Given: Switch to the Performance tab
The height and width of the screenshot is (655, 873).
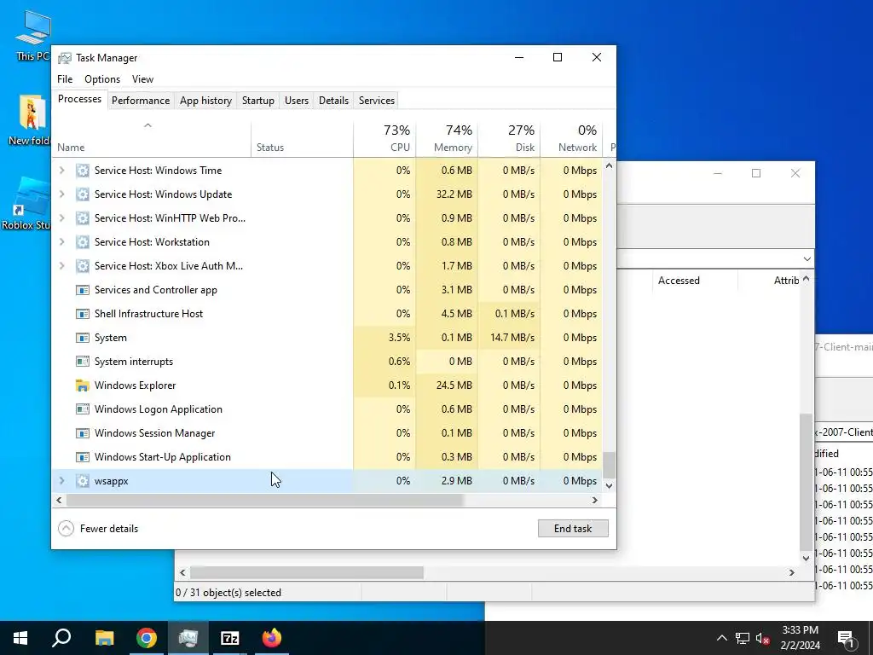Looking at the screenshot, I should click(141, 101).
